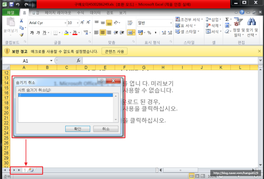Click 콘텐츠 사용 enable content button

click(114, 51)
